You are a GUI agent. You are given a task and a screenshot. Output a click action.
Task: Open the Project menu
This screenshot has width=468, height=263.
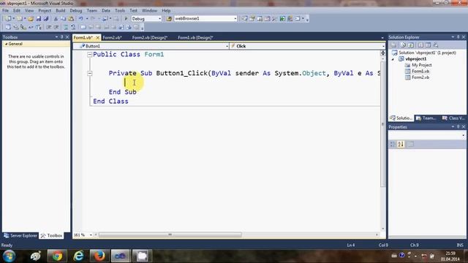pyautogui.click(x=45, y=10)
